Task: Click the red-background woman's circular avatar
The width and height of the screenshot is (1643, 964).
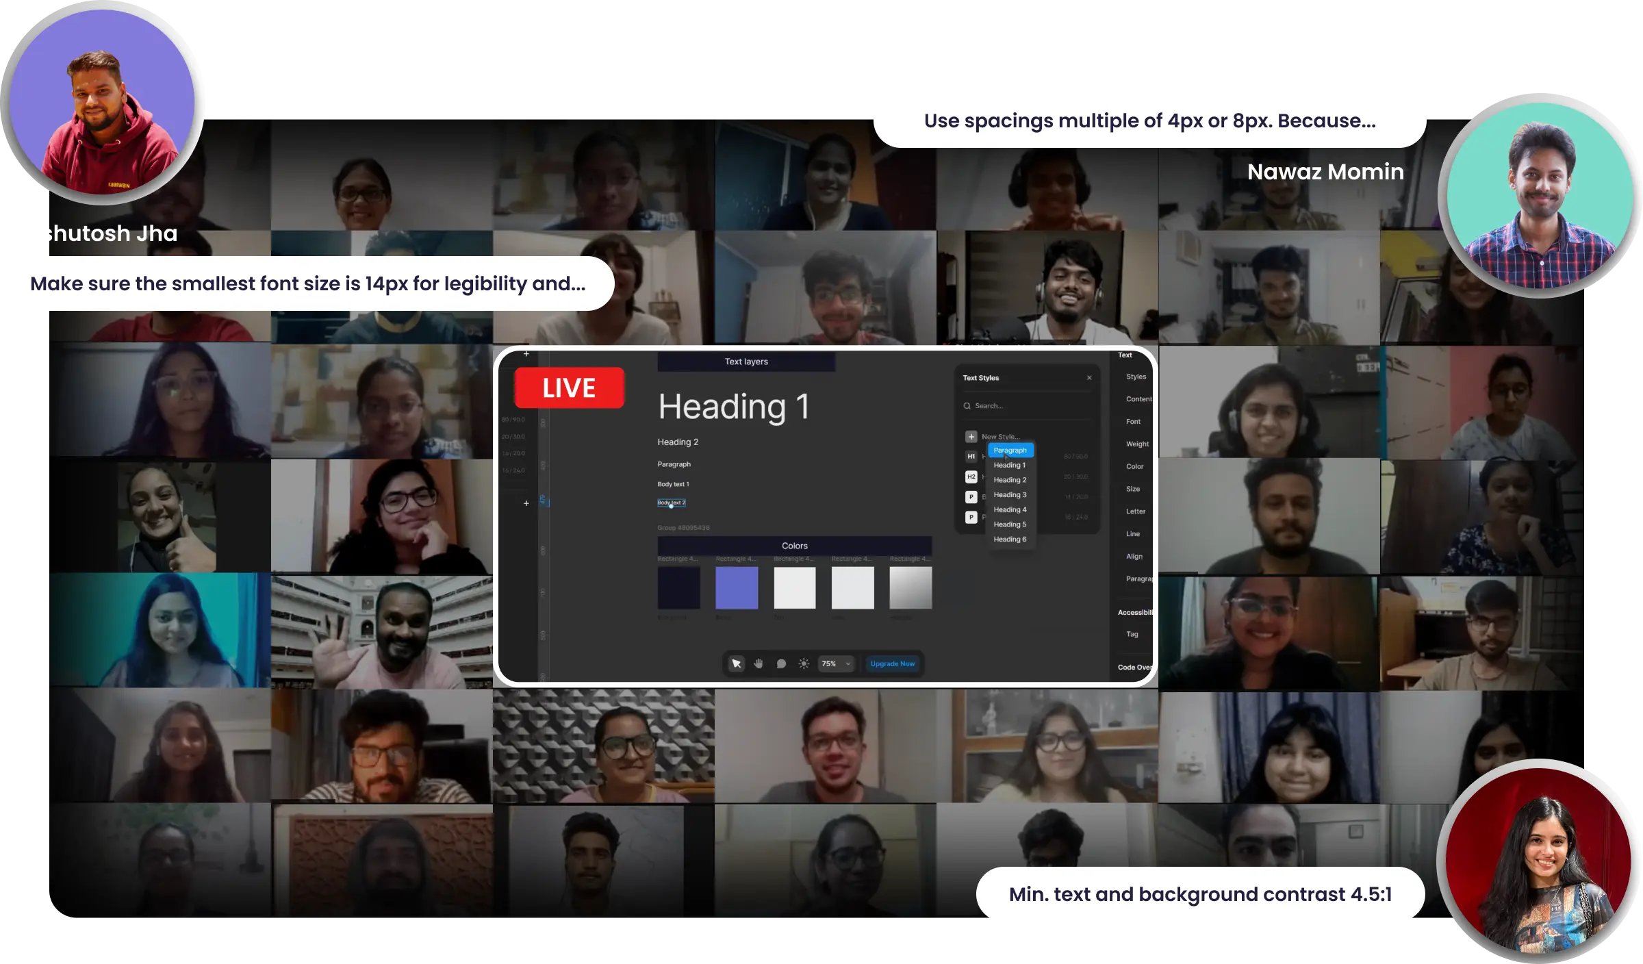Action: [1538, 861]
